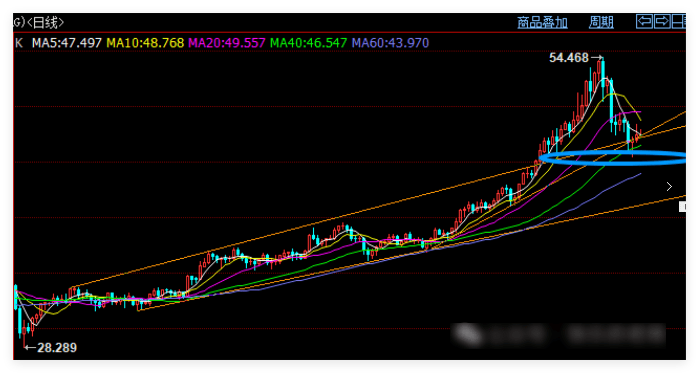Select the K indicator label
The width and height of the screenshot is (699, 373).
pos(19,43)
